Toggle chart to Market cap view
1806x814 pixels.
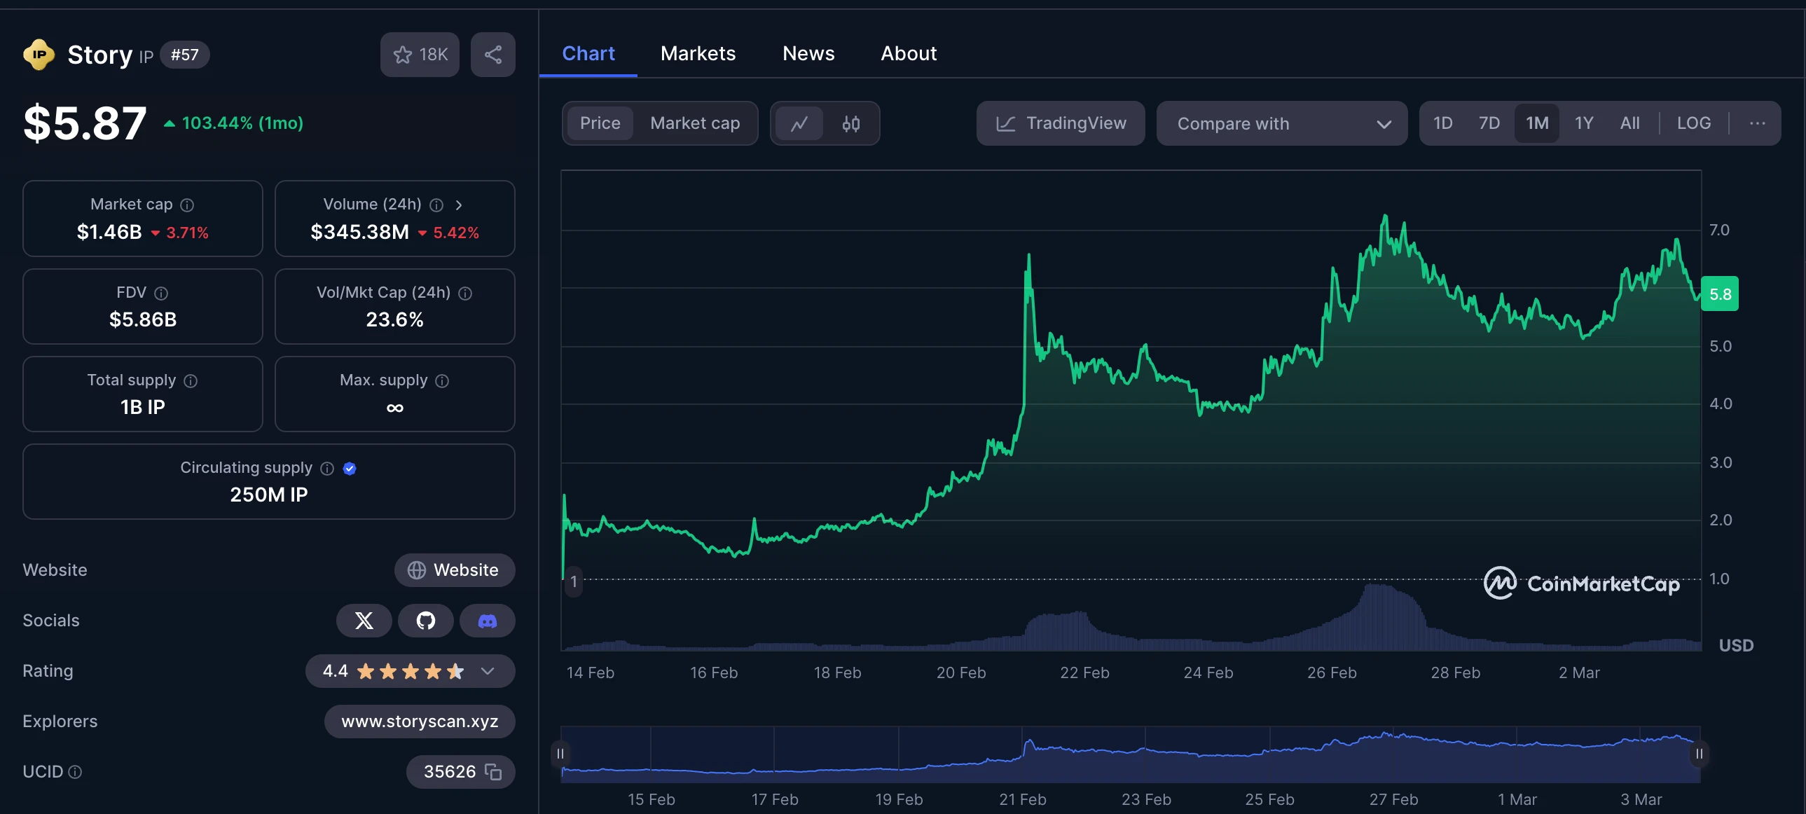[694, 123]
